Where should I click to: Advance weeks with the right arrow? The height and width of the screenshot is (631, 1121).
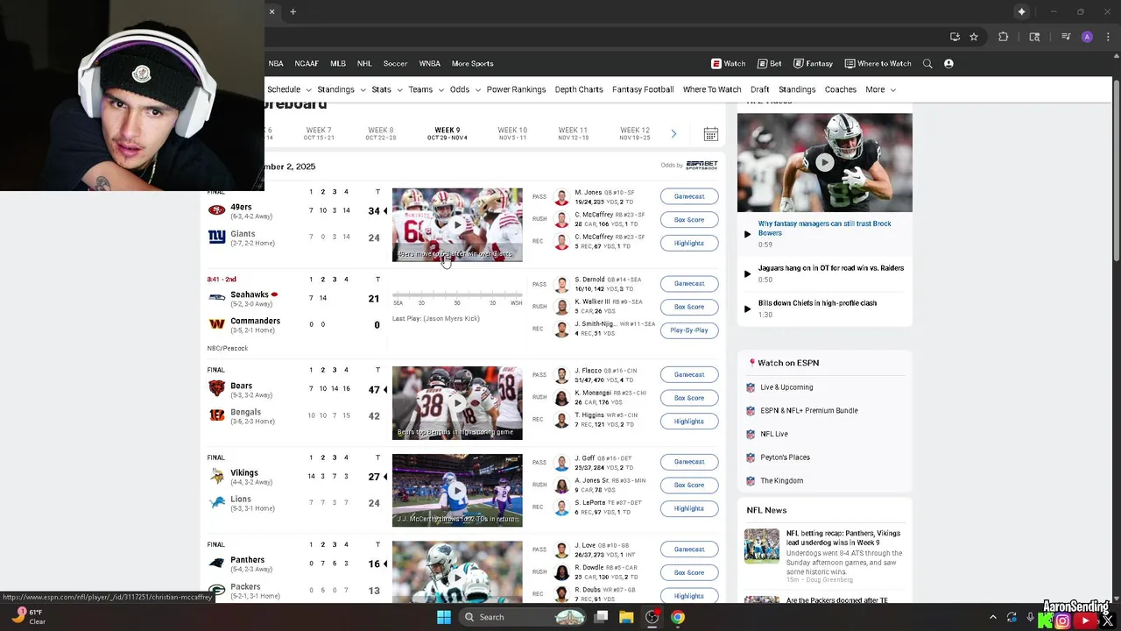click(x=673, y=134)
